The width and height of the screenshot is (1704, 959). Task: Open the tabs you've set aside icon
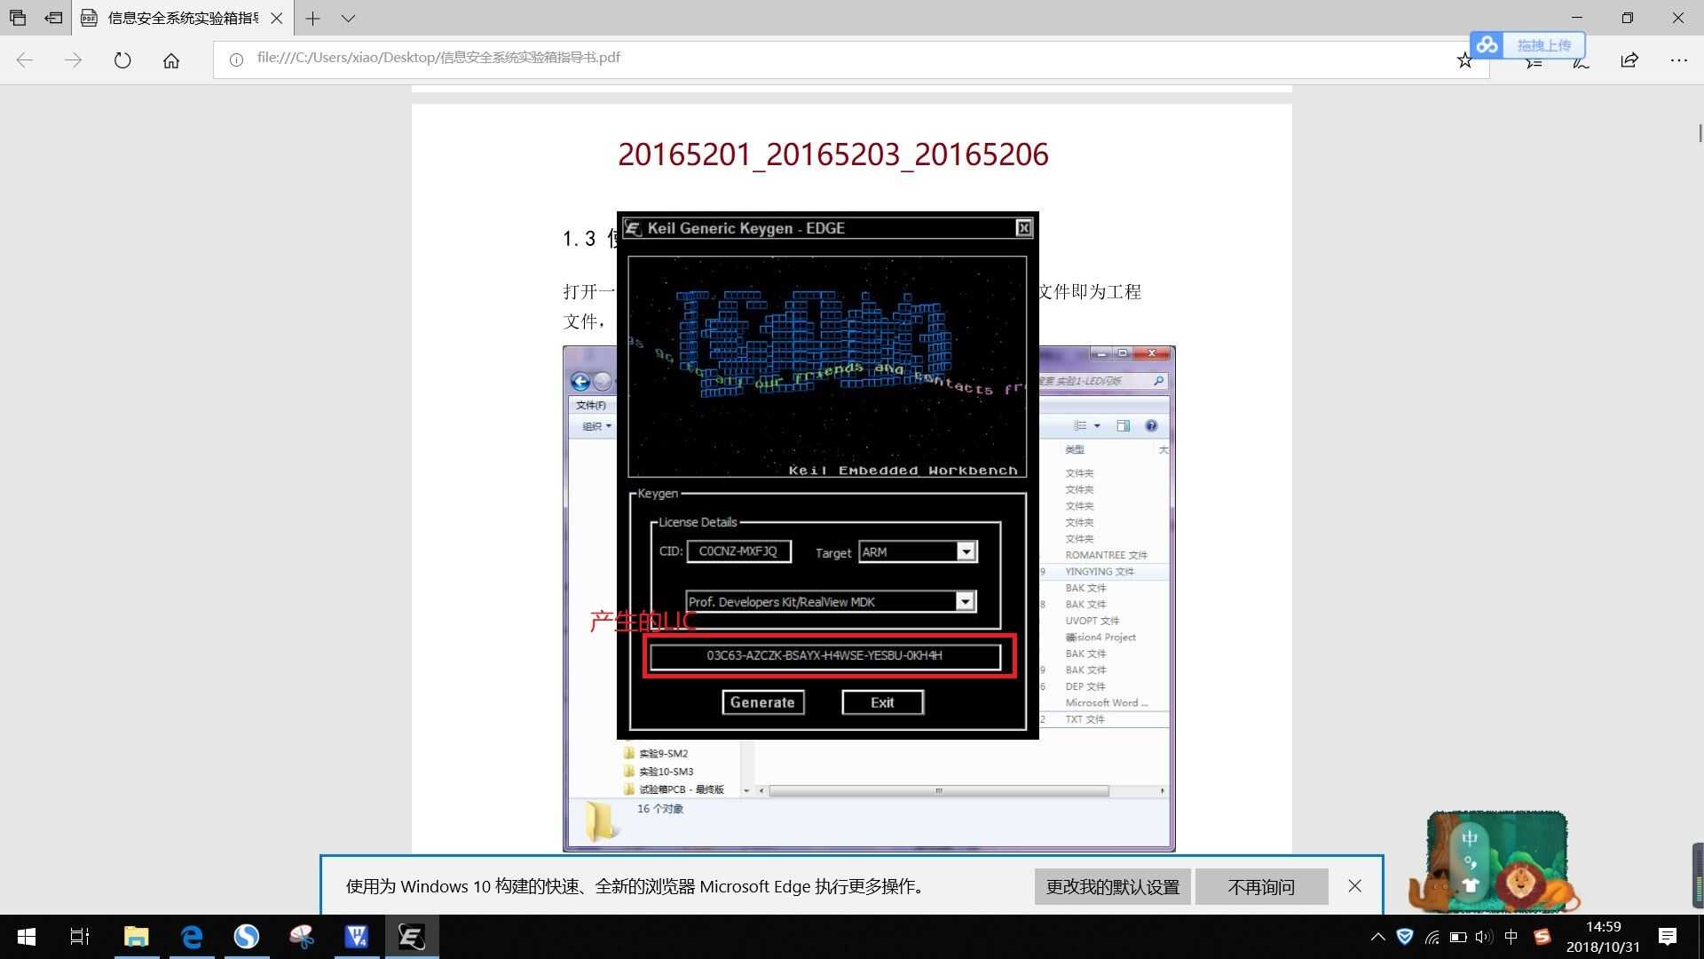point(18,18)
